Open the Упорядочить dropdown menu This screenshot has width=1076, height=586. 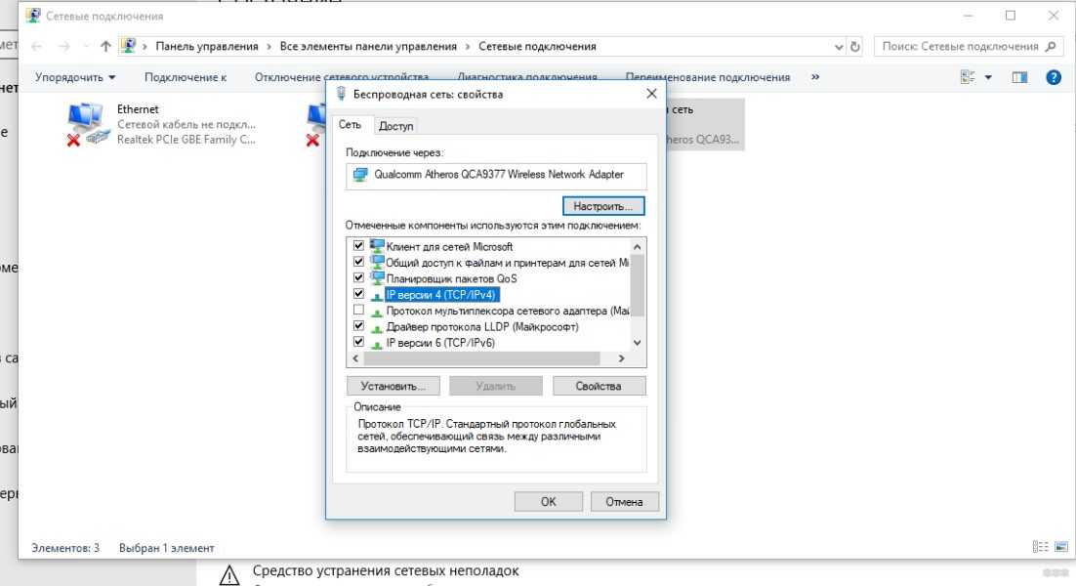[x=75, y=77]
